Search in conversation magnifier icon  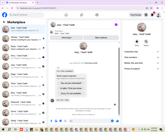click(x=146, y=42)
